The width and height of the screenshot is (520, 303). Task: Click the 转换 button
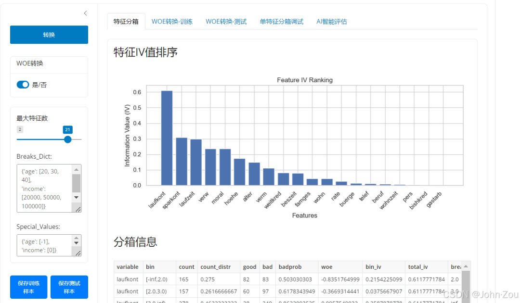[49, 35]
